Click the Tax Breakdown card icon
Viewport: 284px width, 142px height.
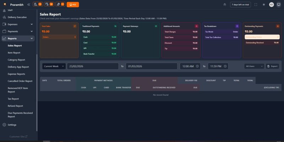tap(237, 26)
